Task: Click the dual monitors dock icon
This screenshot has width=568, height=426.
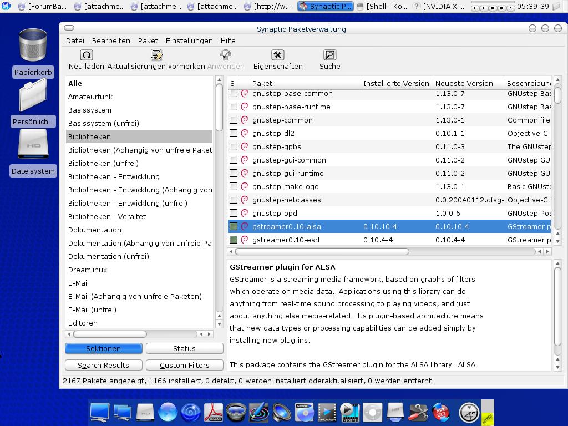Action: pyautogui.click(x=123, y=412)
